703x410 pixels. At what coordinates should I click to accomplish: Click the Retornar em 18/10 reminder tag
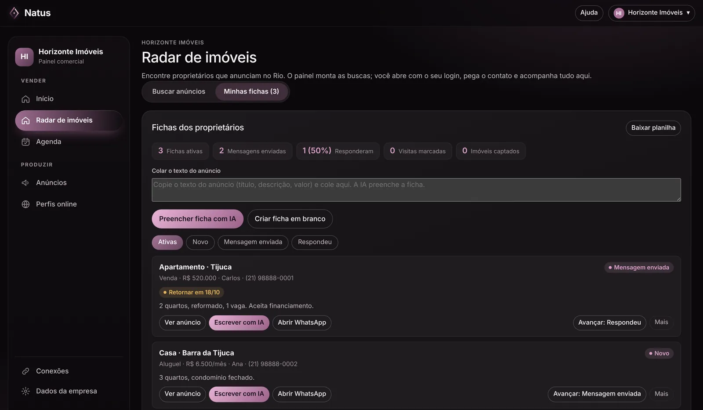point(192,292)
